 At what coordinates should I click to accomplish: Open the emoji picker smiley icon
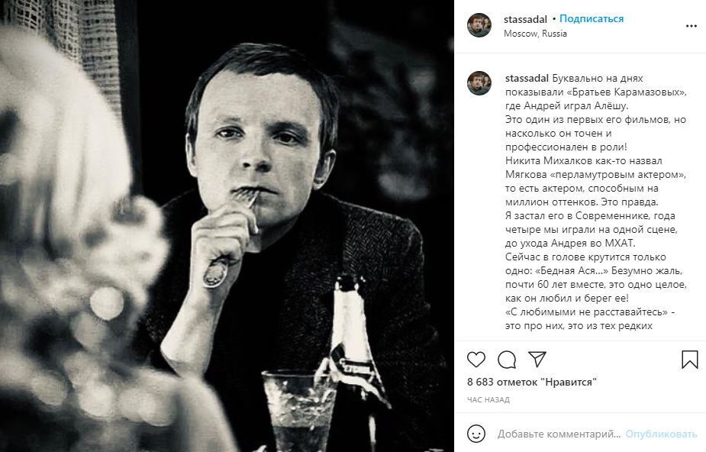pyautogui.click(x=476, y=434)
